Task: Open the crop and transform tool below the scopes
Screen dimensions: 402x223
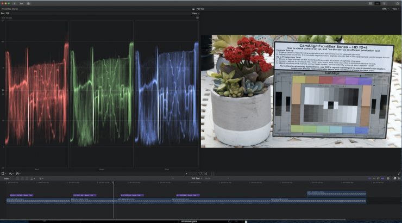Action: [x=4, y=174]
